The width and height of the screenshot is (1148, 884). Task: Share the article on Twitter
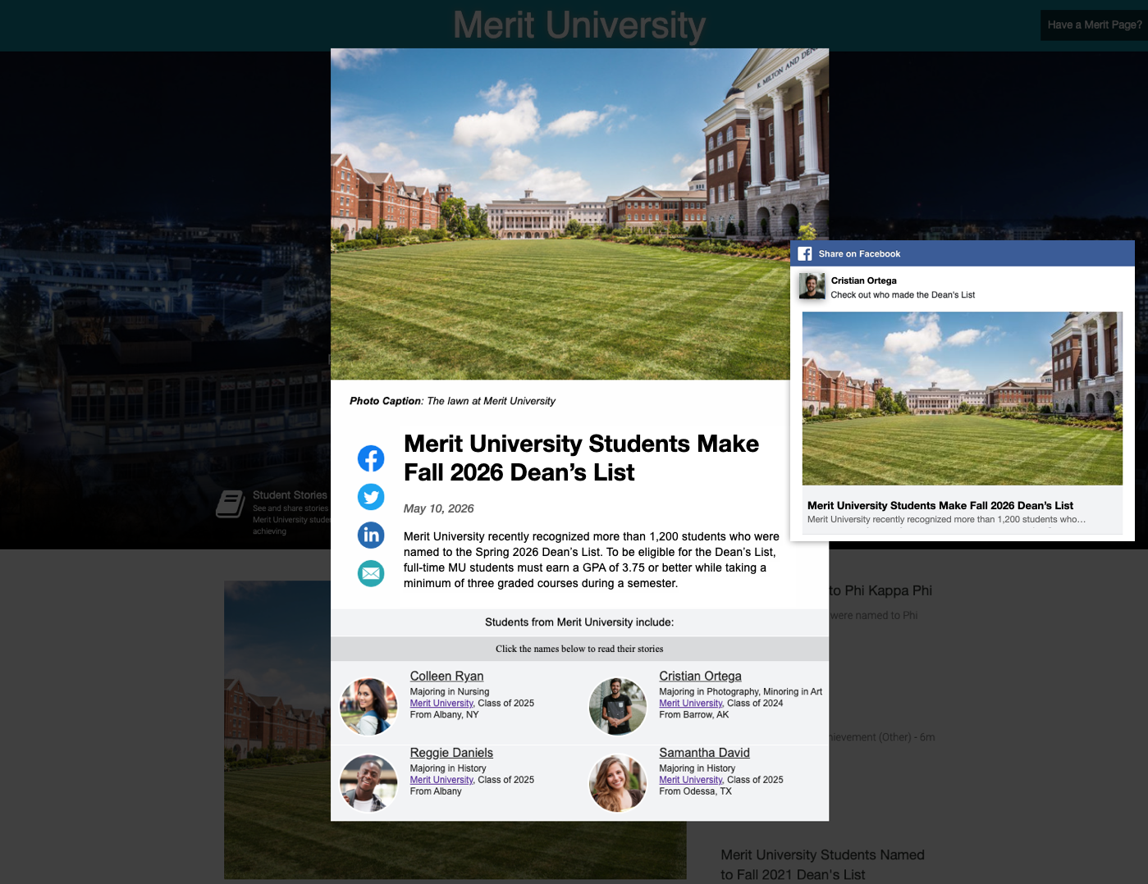pos(370,497)
